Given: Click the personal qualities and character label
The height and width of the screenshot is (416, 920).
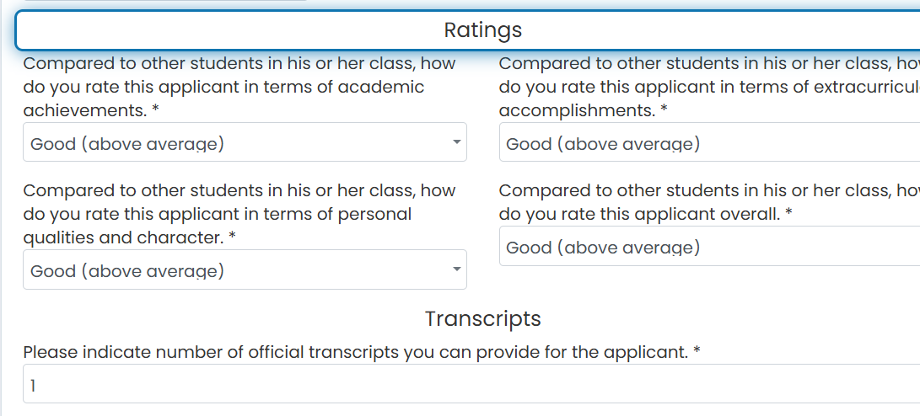Looking at the screenshot, I should click(239, 214).
